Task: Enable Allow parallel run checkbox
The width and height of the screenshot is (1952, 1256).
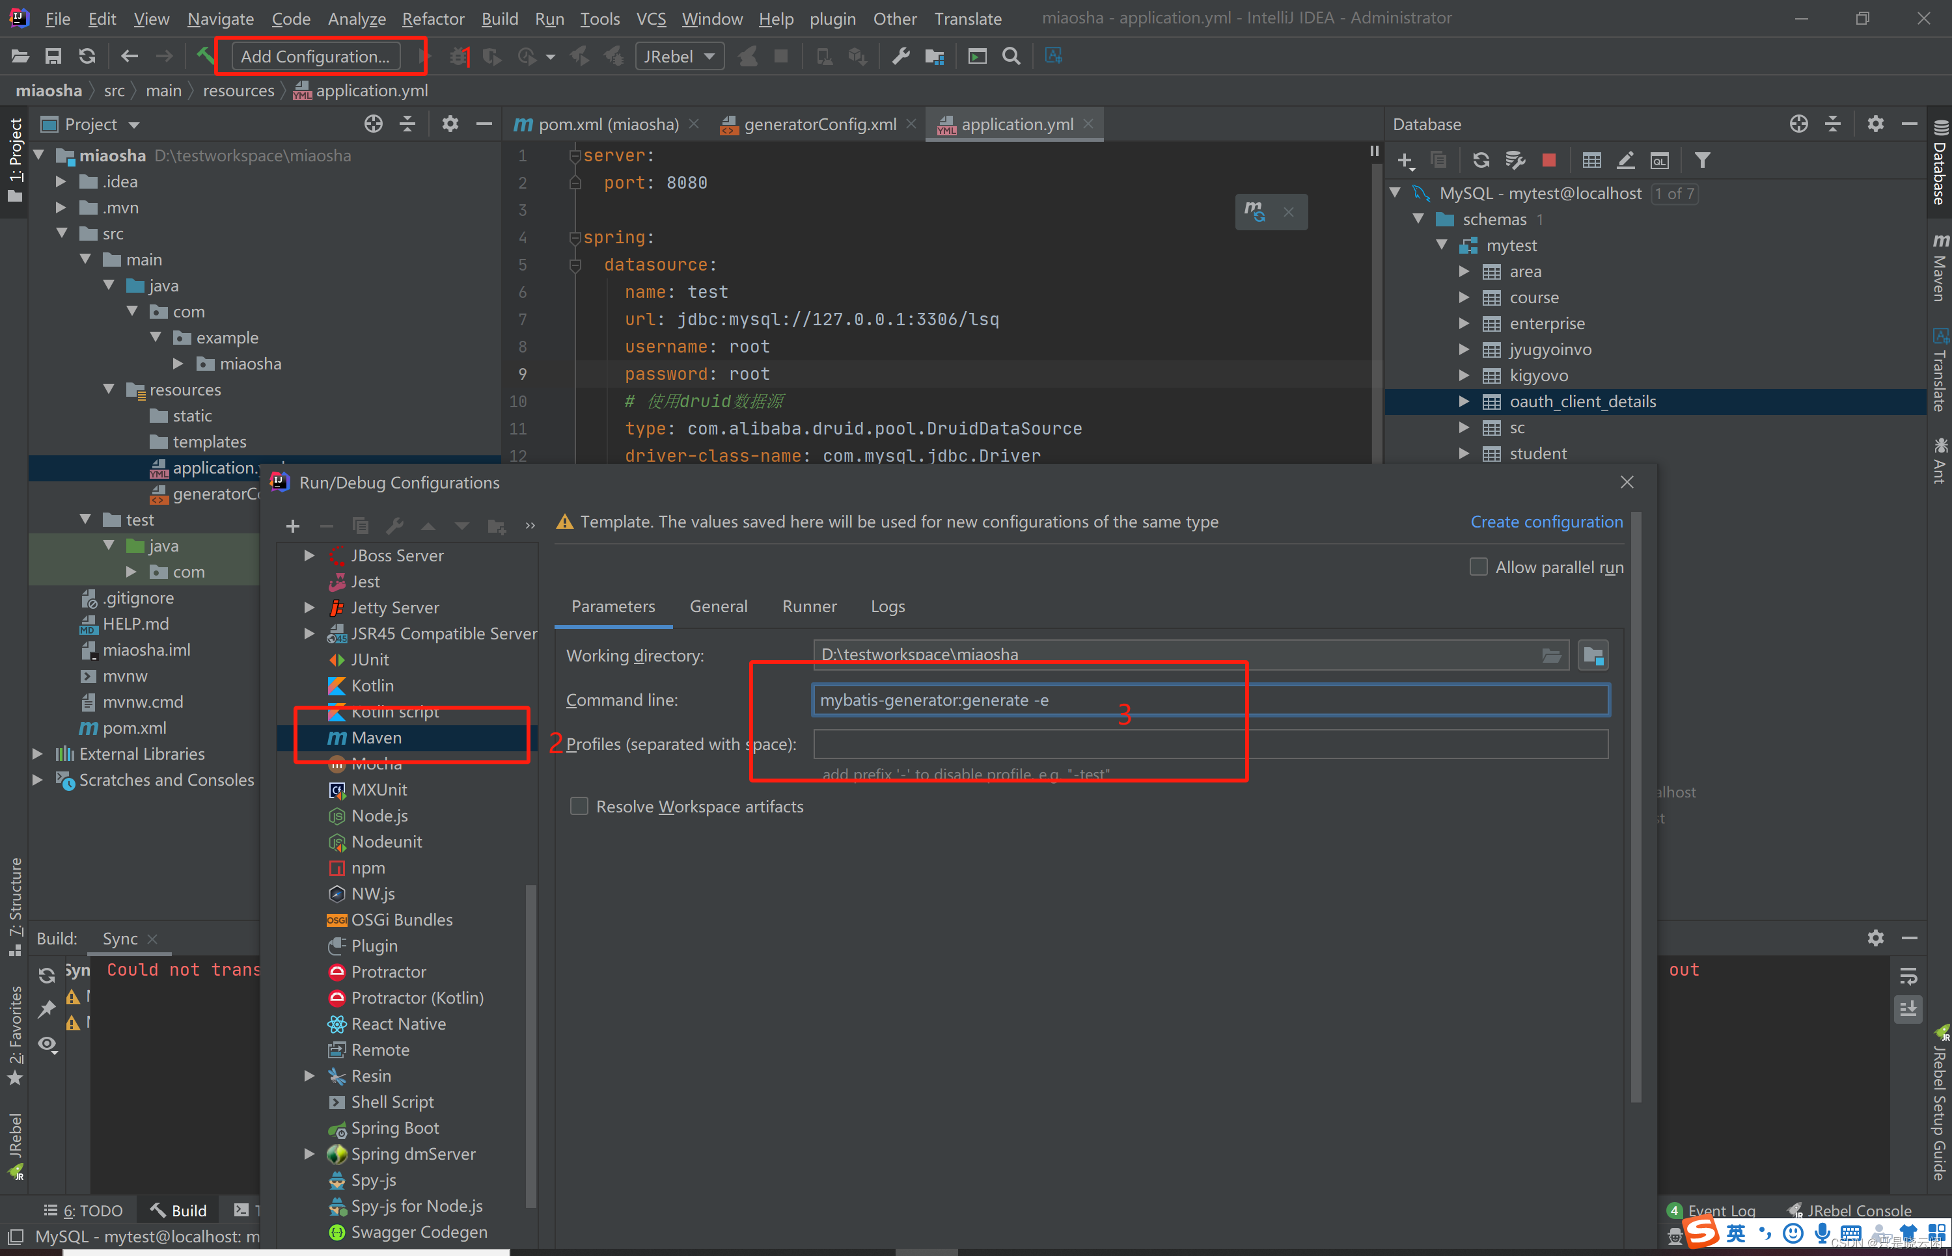Action: coord(1478,567)
